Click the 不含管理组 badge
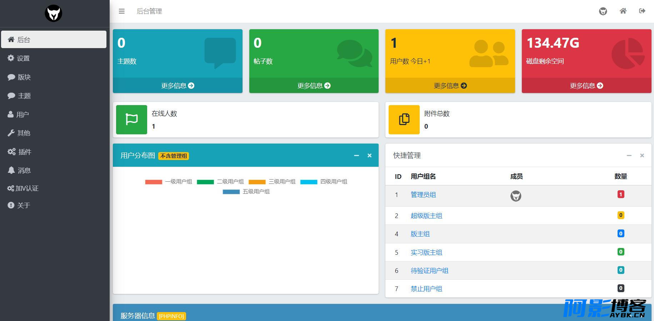Viewport: 654px width, 321px height. coord(174,156)
